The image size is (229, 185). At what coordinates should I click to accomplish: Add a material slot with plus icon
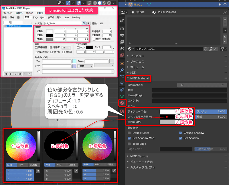[x=225, y=19]
